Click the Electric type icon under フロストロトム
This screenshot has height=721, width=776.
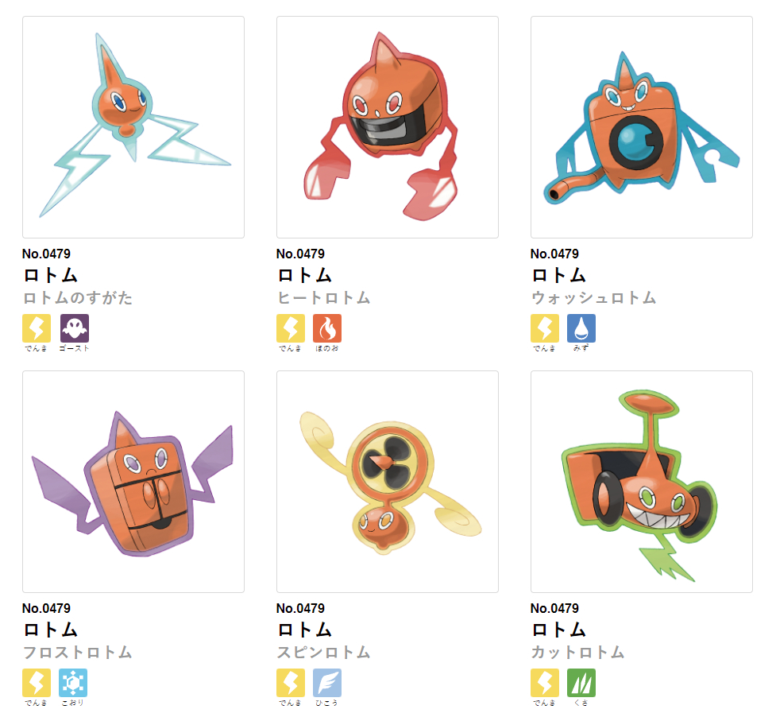(37, 682)
